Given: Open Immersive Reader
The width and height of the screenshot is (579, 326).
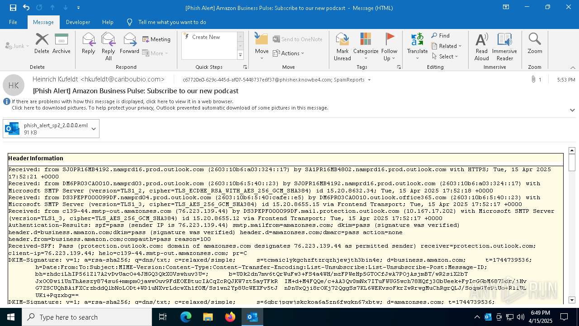Looking at the screenshot, I should [x=505, y=46].
